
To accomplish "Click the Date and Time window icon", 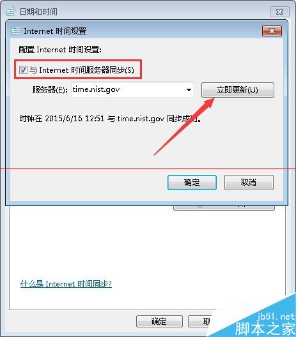I will [11, 11].
